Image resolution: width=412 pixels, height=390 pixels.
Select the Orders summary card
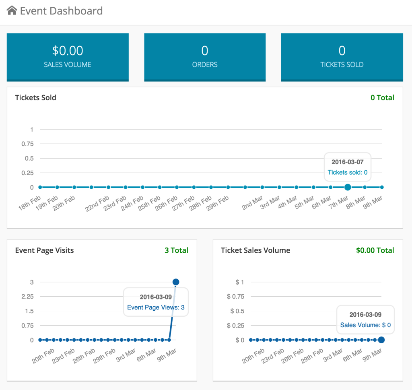click(x=205, y=57)
